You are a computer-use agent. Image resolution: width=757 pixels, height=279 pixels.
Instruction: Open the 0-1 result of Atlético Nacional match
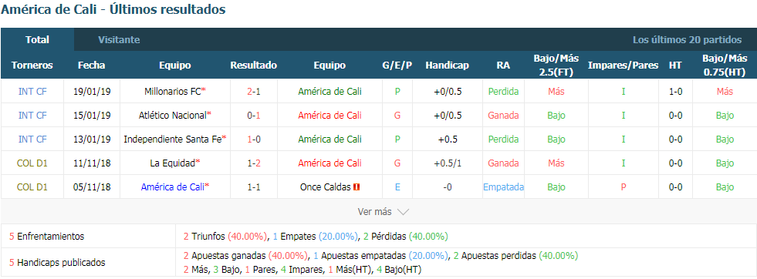click(x=254, y=115)
